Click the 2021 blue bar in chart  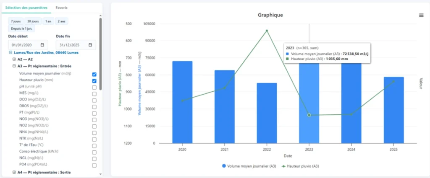pos(225,107)
